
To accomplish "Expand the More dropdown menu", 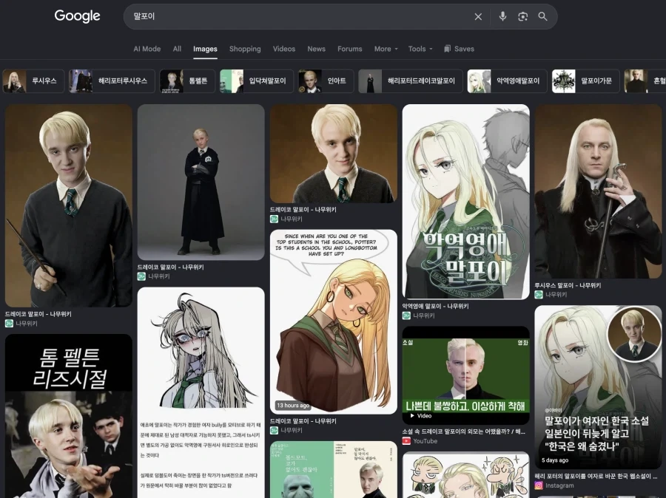I will click(386, 49).
